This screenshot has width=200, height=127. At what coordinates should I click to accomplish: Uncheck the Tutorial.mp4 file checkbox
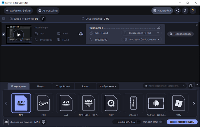[x=3, y=34]
